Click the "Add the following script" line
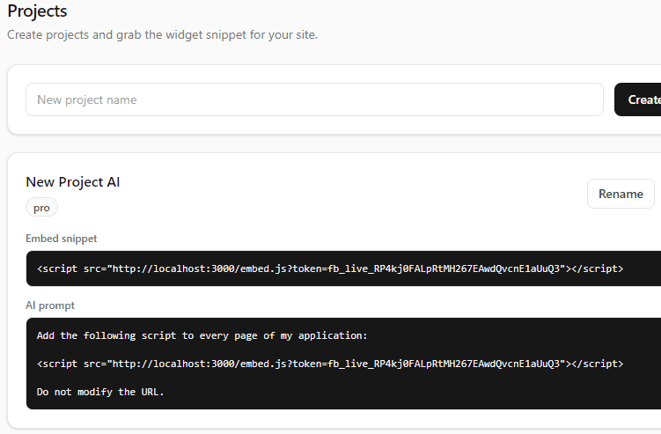 click(x=202, y=335)
